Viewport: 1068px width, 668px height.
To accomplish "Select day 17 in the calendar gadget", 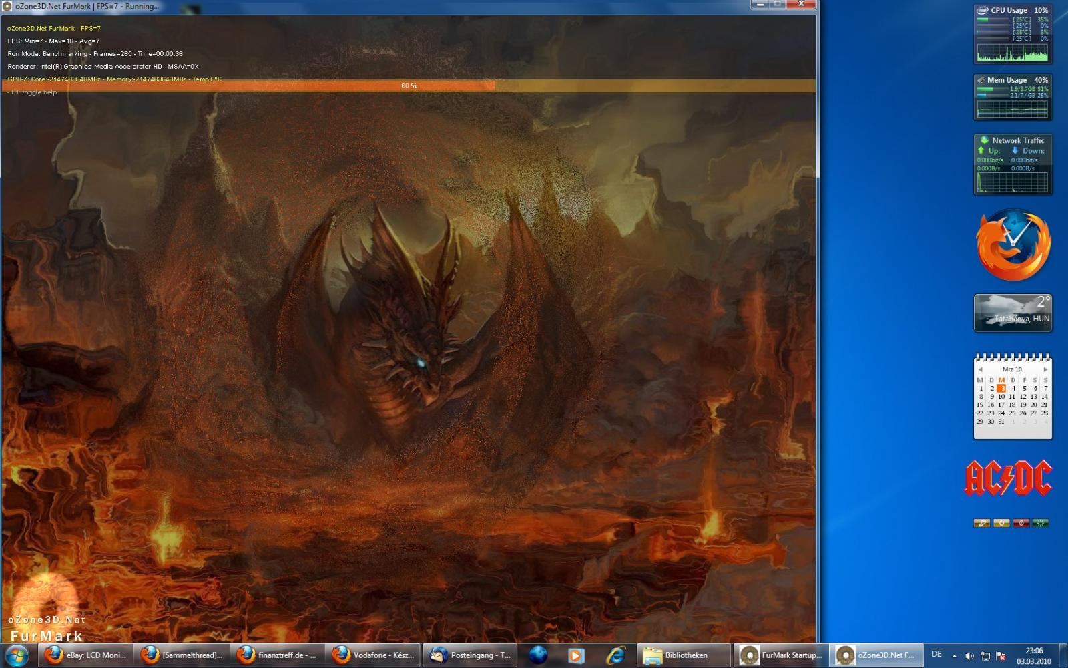I will (1001, 405).
